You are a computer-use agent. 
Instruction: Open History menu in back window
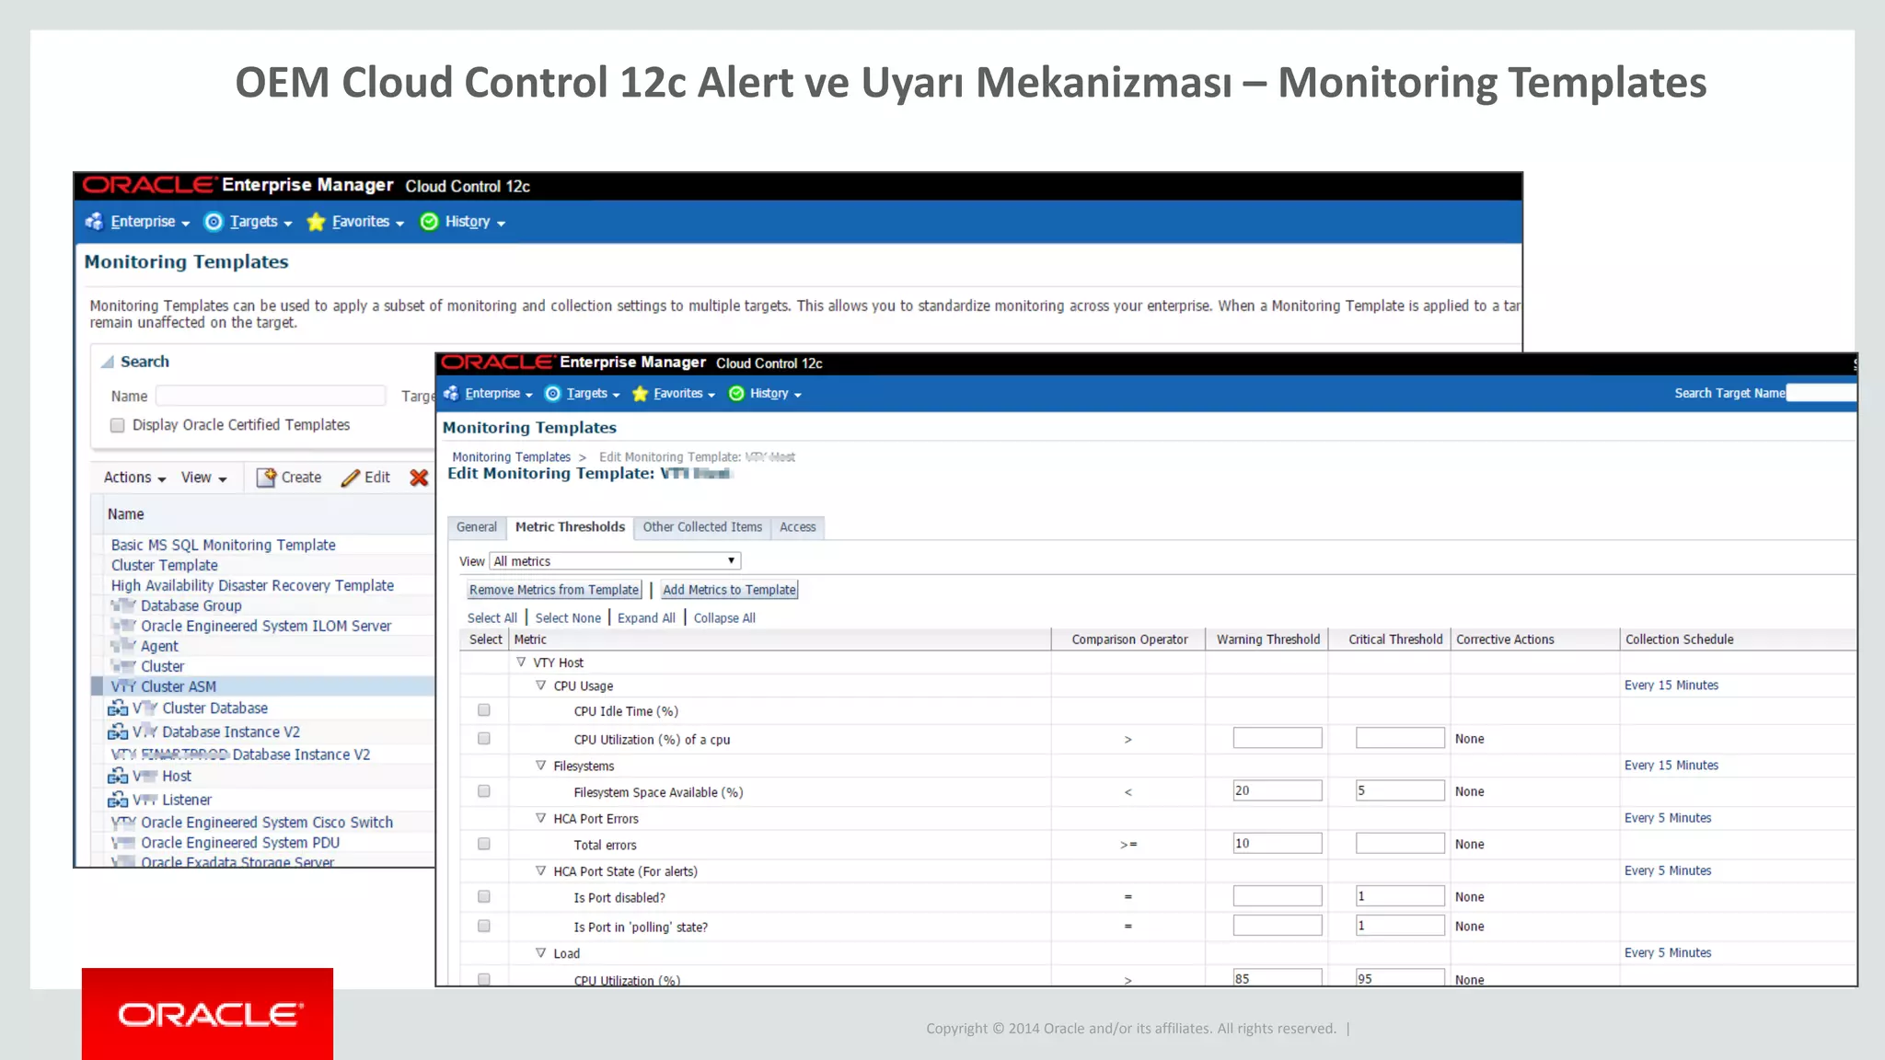(x=475, y=222)
